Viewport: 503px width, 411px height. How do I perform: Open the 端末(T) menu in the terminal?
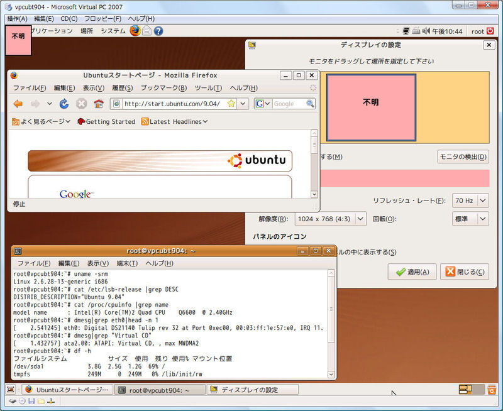click(127, 263)
